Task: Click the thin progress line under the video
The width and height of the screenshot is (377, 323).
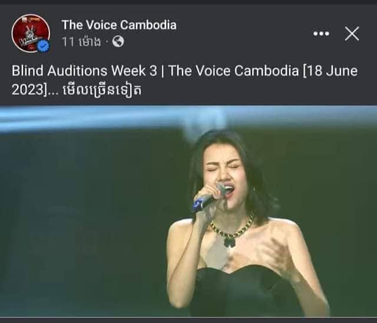Action: point(188,318)
